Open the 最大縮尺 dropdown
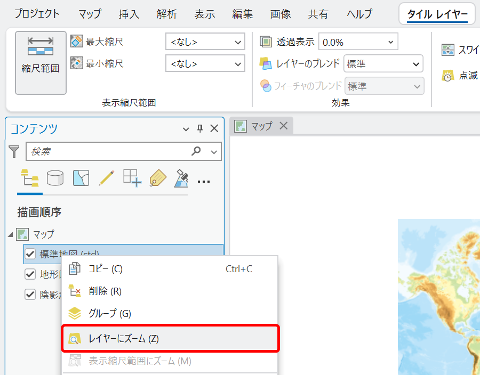The height and width of the screenshot is (375, 480). tap(205, 42)
